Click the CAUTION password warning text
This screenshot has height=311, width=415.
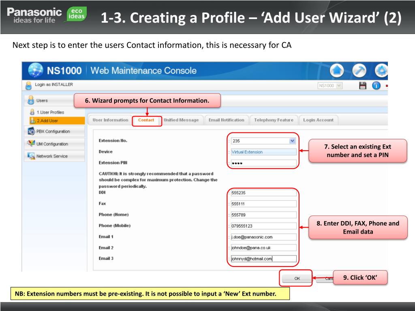(x=158, y=180)
